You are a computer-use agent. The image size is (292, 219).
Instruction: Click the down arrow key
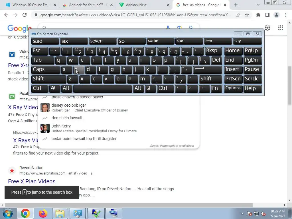pos(192,89)
